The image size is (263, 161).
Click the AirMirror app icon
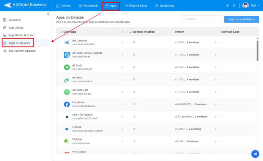pyautogui.click(x=67, y=80)
